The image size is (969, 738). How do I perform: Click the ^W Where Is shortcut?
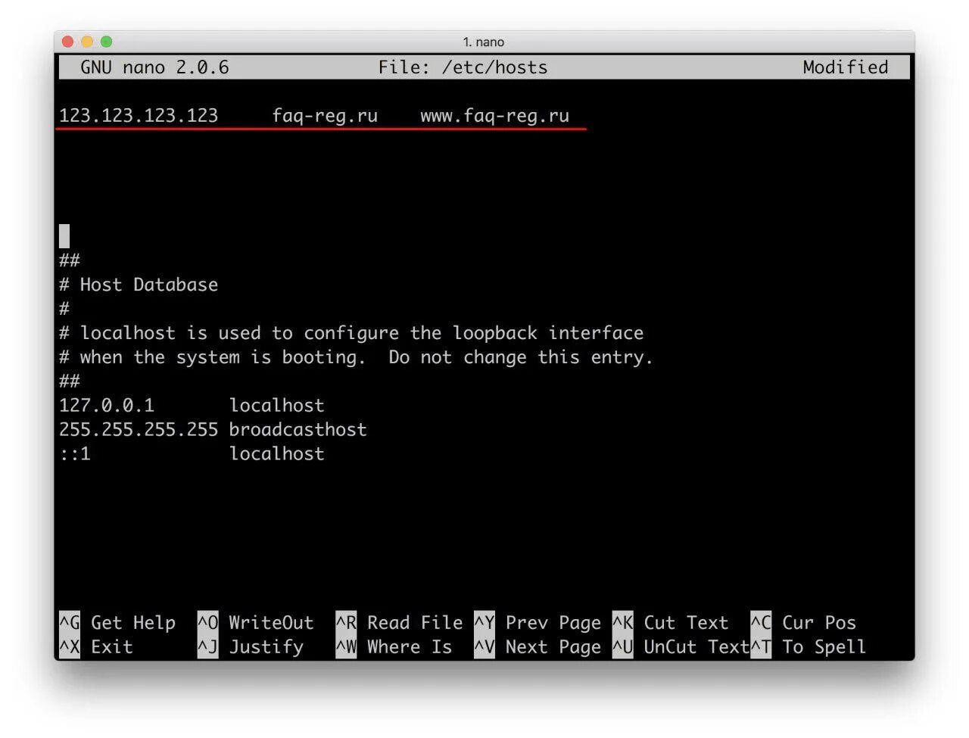[394, 647]
